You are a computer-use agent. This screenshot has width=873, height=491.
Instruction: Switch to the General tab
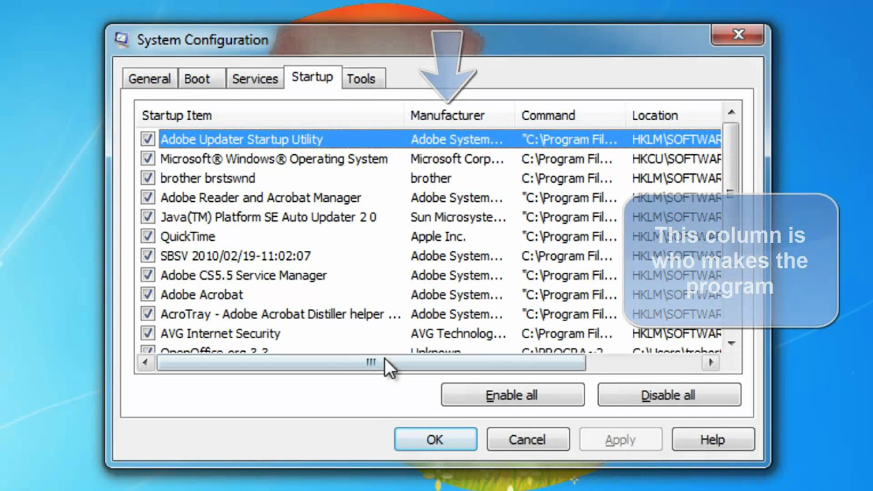coord(149,78)
